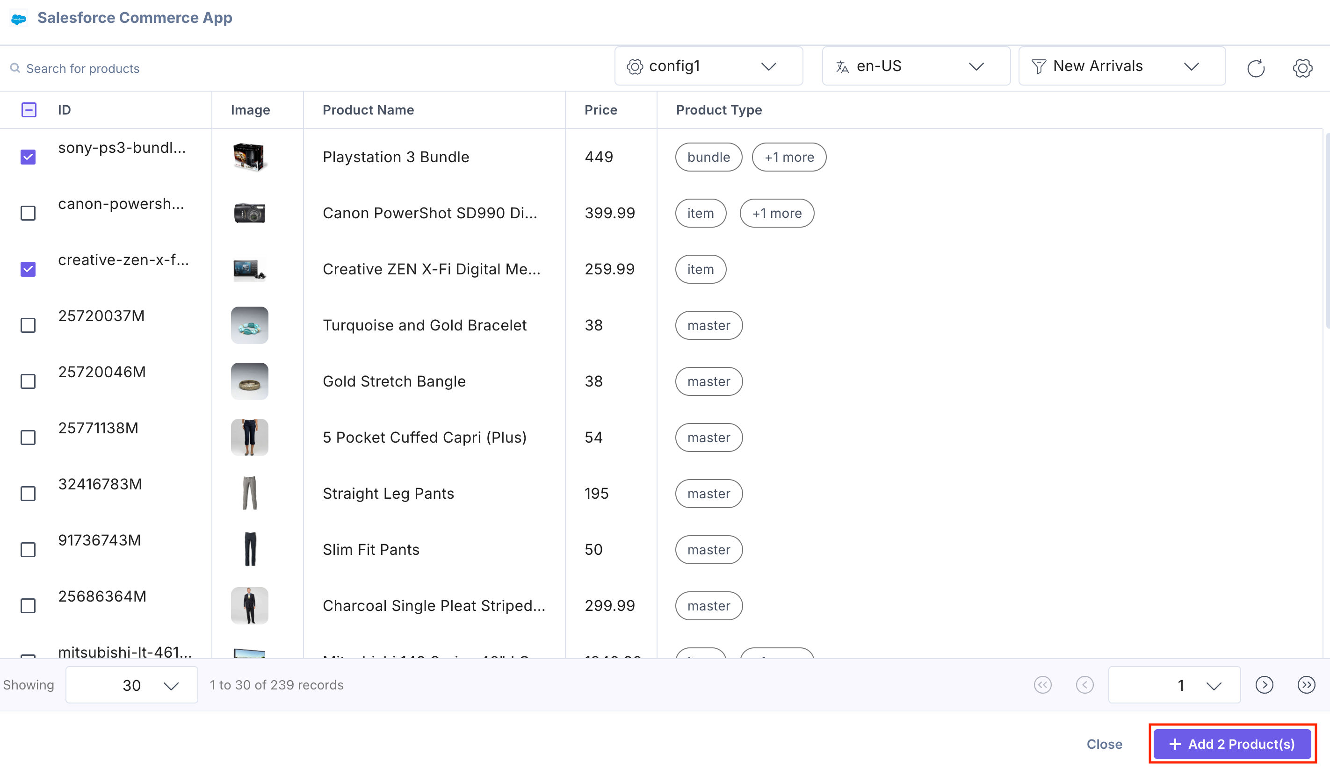Jump to last page double-arrow icon
The width and height of the screenshot is (1330, 775).
pyautogui.click(x=1306, y=685)
